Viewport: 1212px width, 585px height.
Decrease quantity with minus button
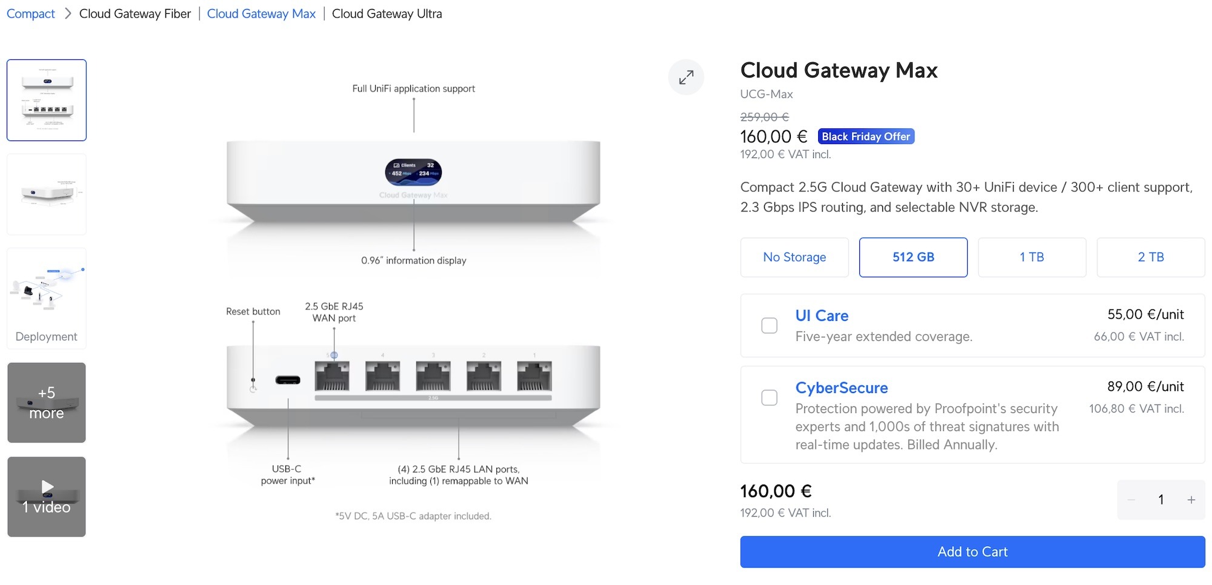coord(1131,500)
